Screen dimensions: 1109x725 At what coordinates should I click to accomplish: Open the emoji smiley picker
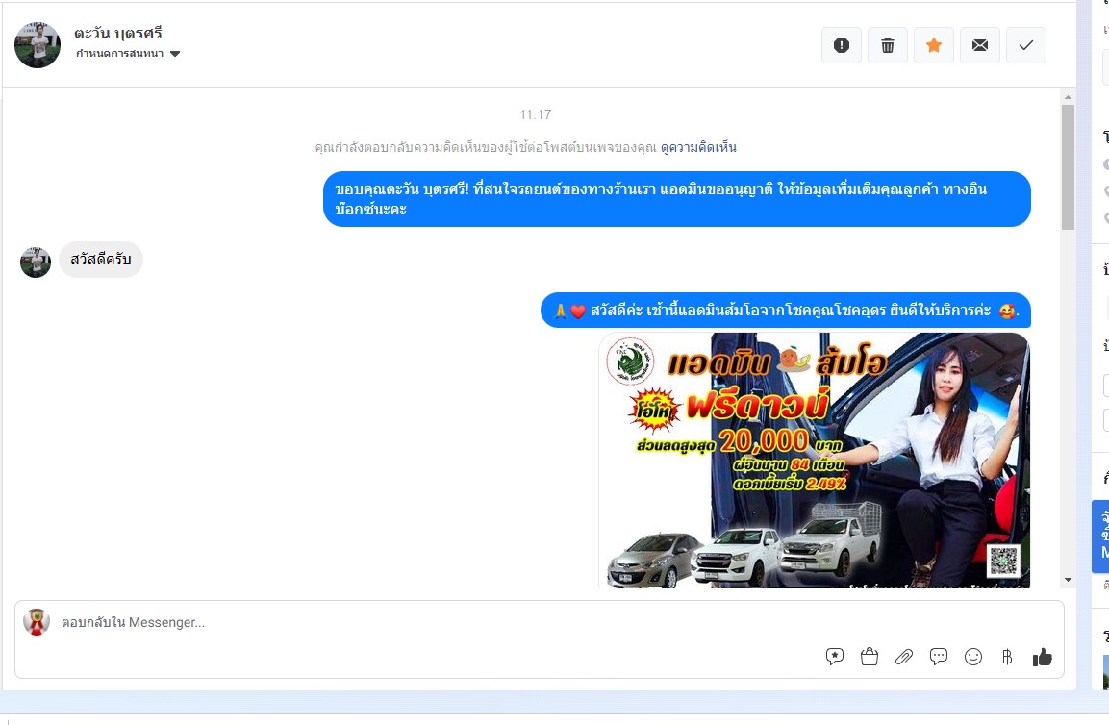[x=973, y=657]
